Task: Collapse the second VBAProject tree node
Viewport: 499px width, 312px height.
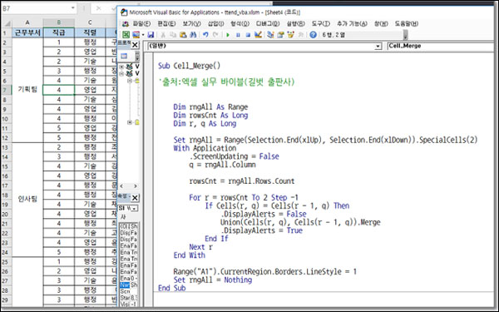Action: point(121,73)
